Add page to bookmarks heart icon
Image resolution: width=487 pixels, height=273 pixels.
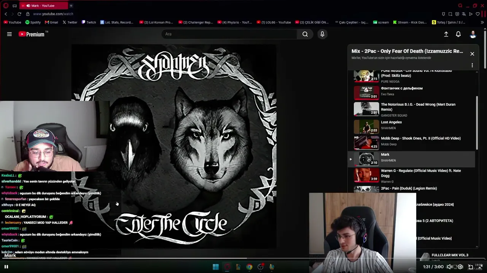tap(477, 14)
